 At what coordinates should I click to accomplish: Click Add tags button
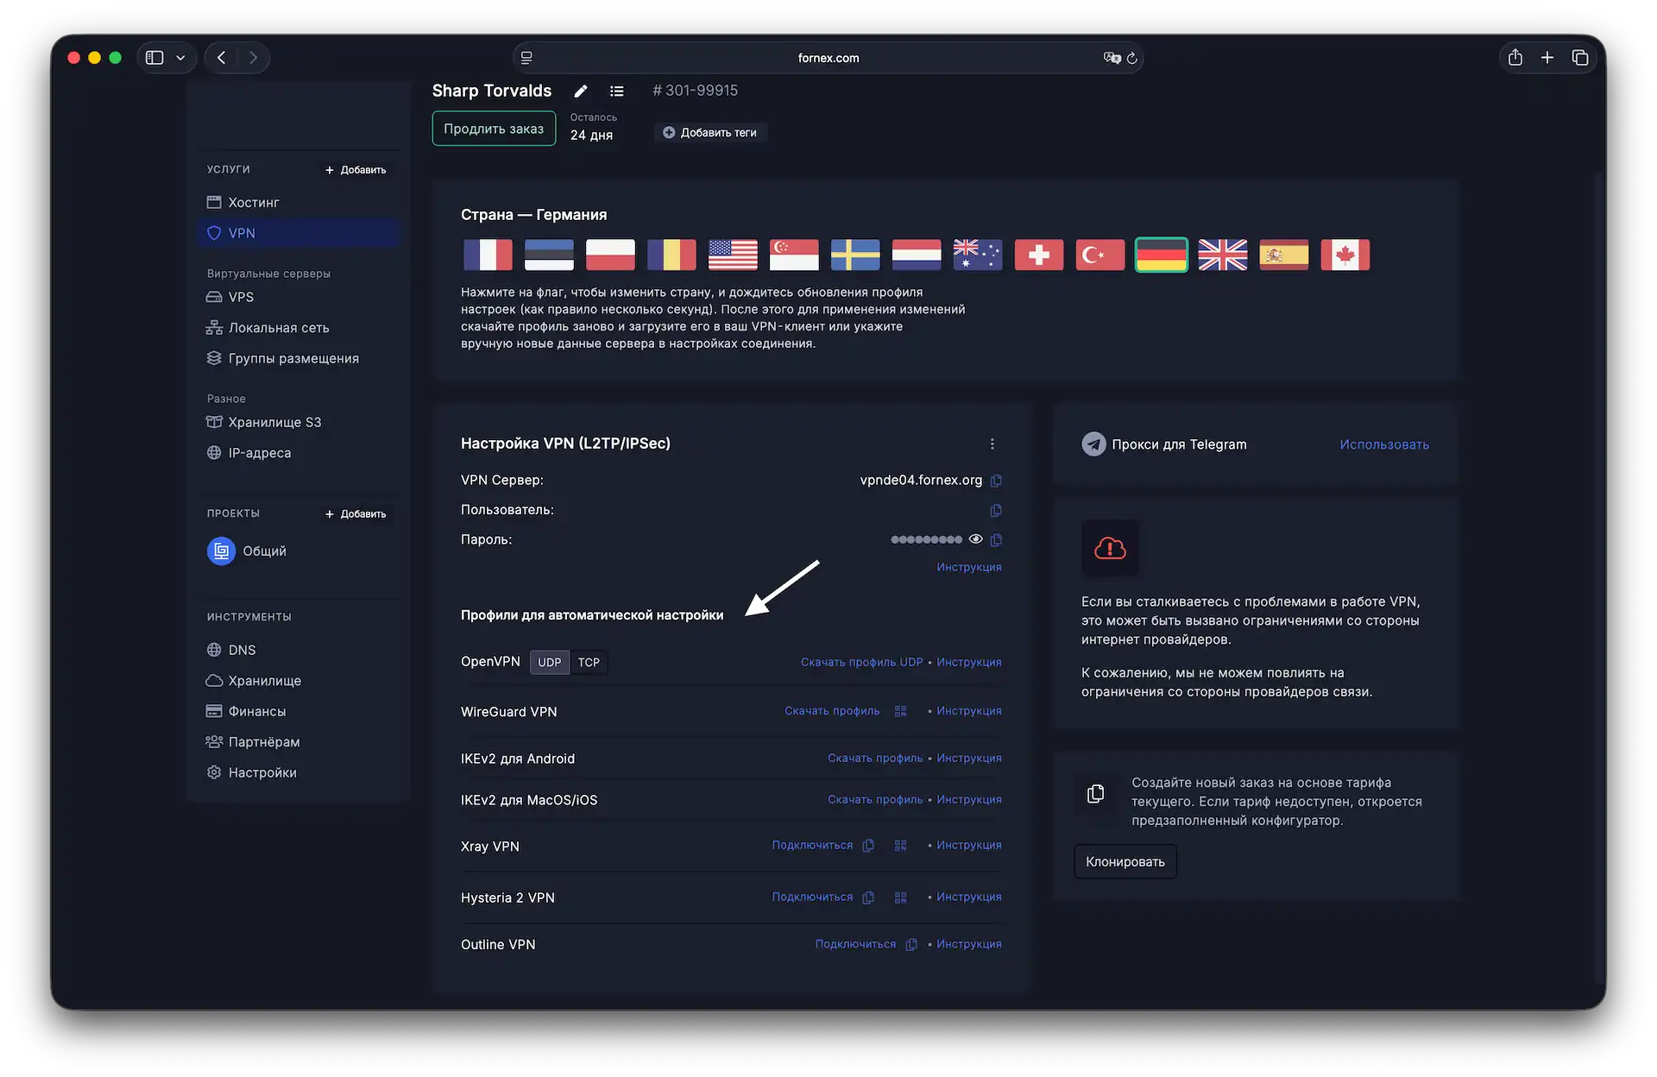tap(709, 133)
